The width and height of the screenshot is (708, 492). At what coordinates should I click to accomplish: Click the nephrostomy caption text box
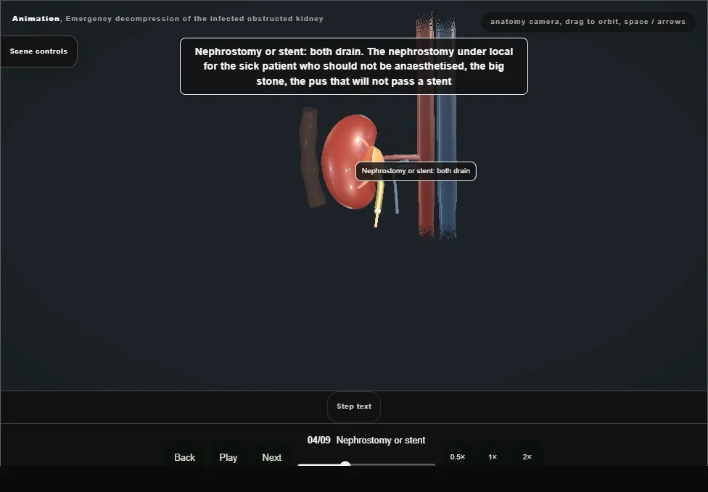click(x=354, y=66)
